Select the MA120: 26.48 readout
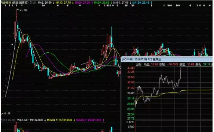This screenshot has width=214, height=132. pyautogui.click(x=141, y=3)
